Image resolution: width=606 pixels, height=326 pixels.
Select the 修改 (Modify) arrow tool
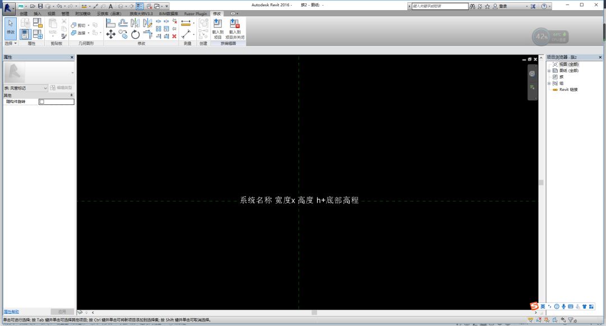[x=11, y=28]
